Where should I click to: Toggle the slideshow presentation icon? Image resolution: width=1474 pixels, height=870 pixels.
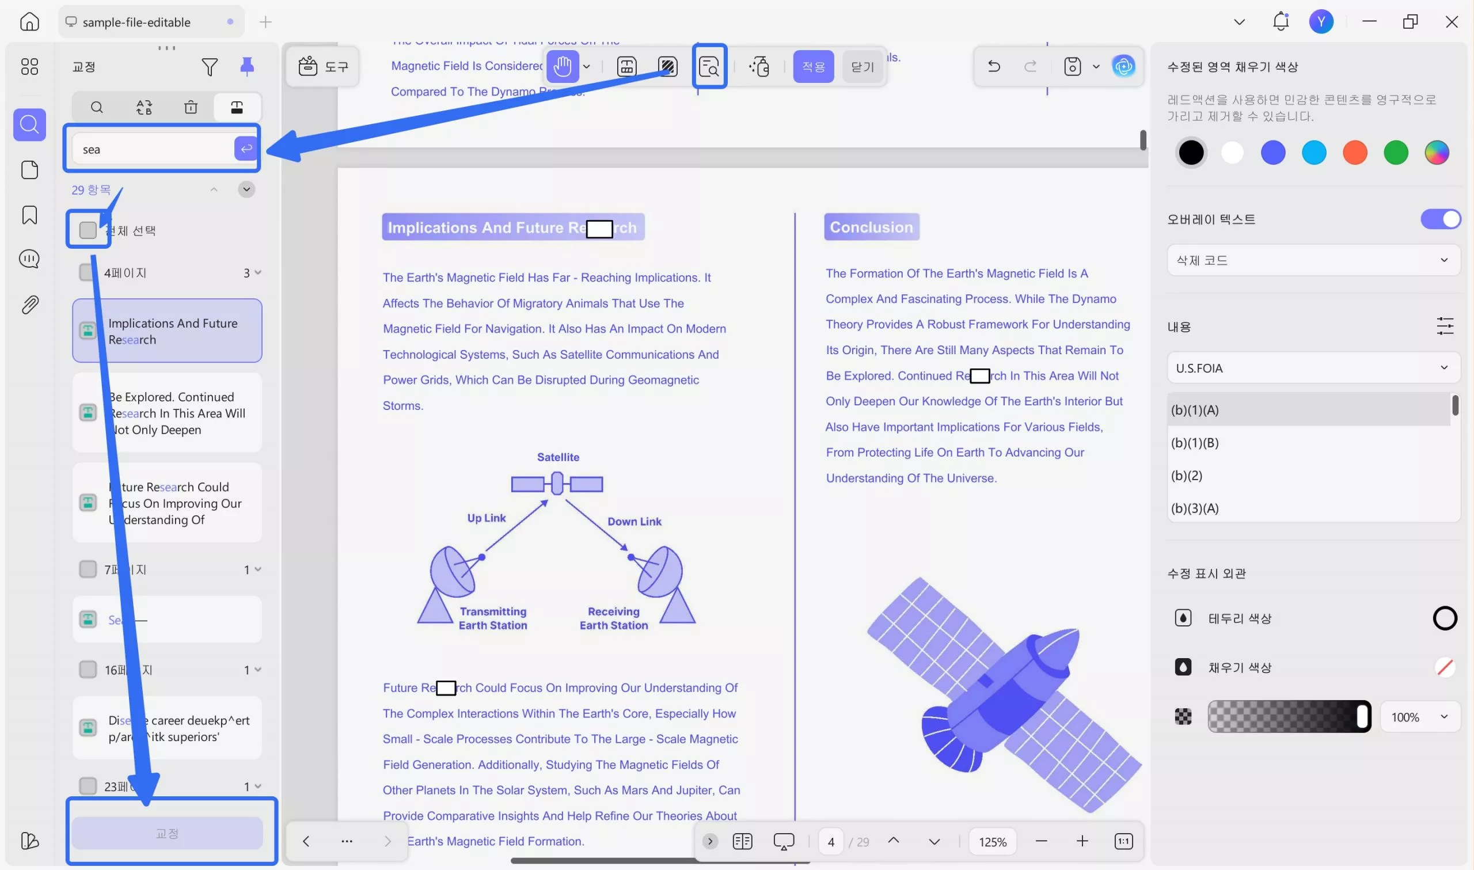tap(784, 841)
